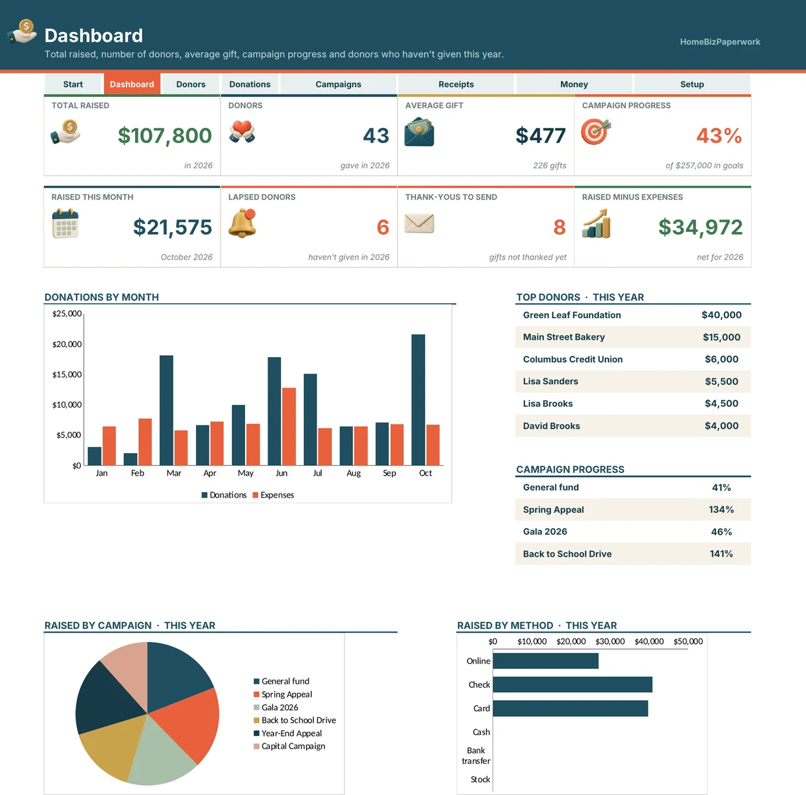Click the General fund pie legend swatch
The height and width of the screenshot is (795, 806).
click(x=256, y=681)
